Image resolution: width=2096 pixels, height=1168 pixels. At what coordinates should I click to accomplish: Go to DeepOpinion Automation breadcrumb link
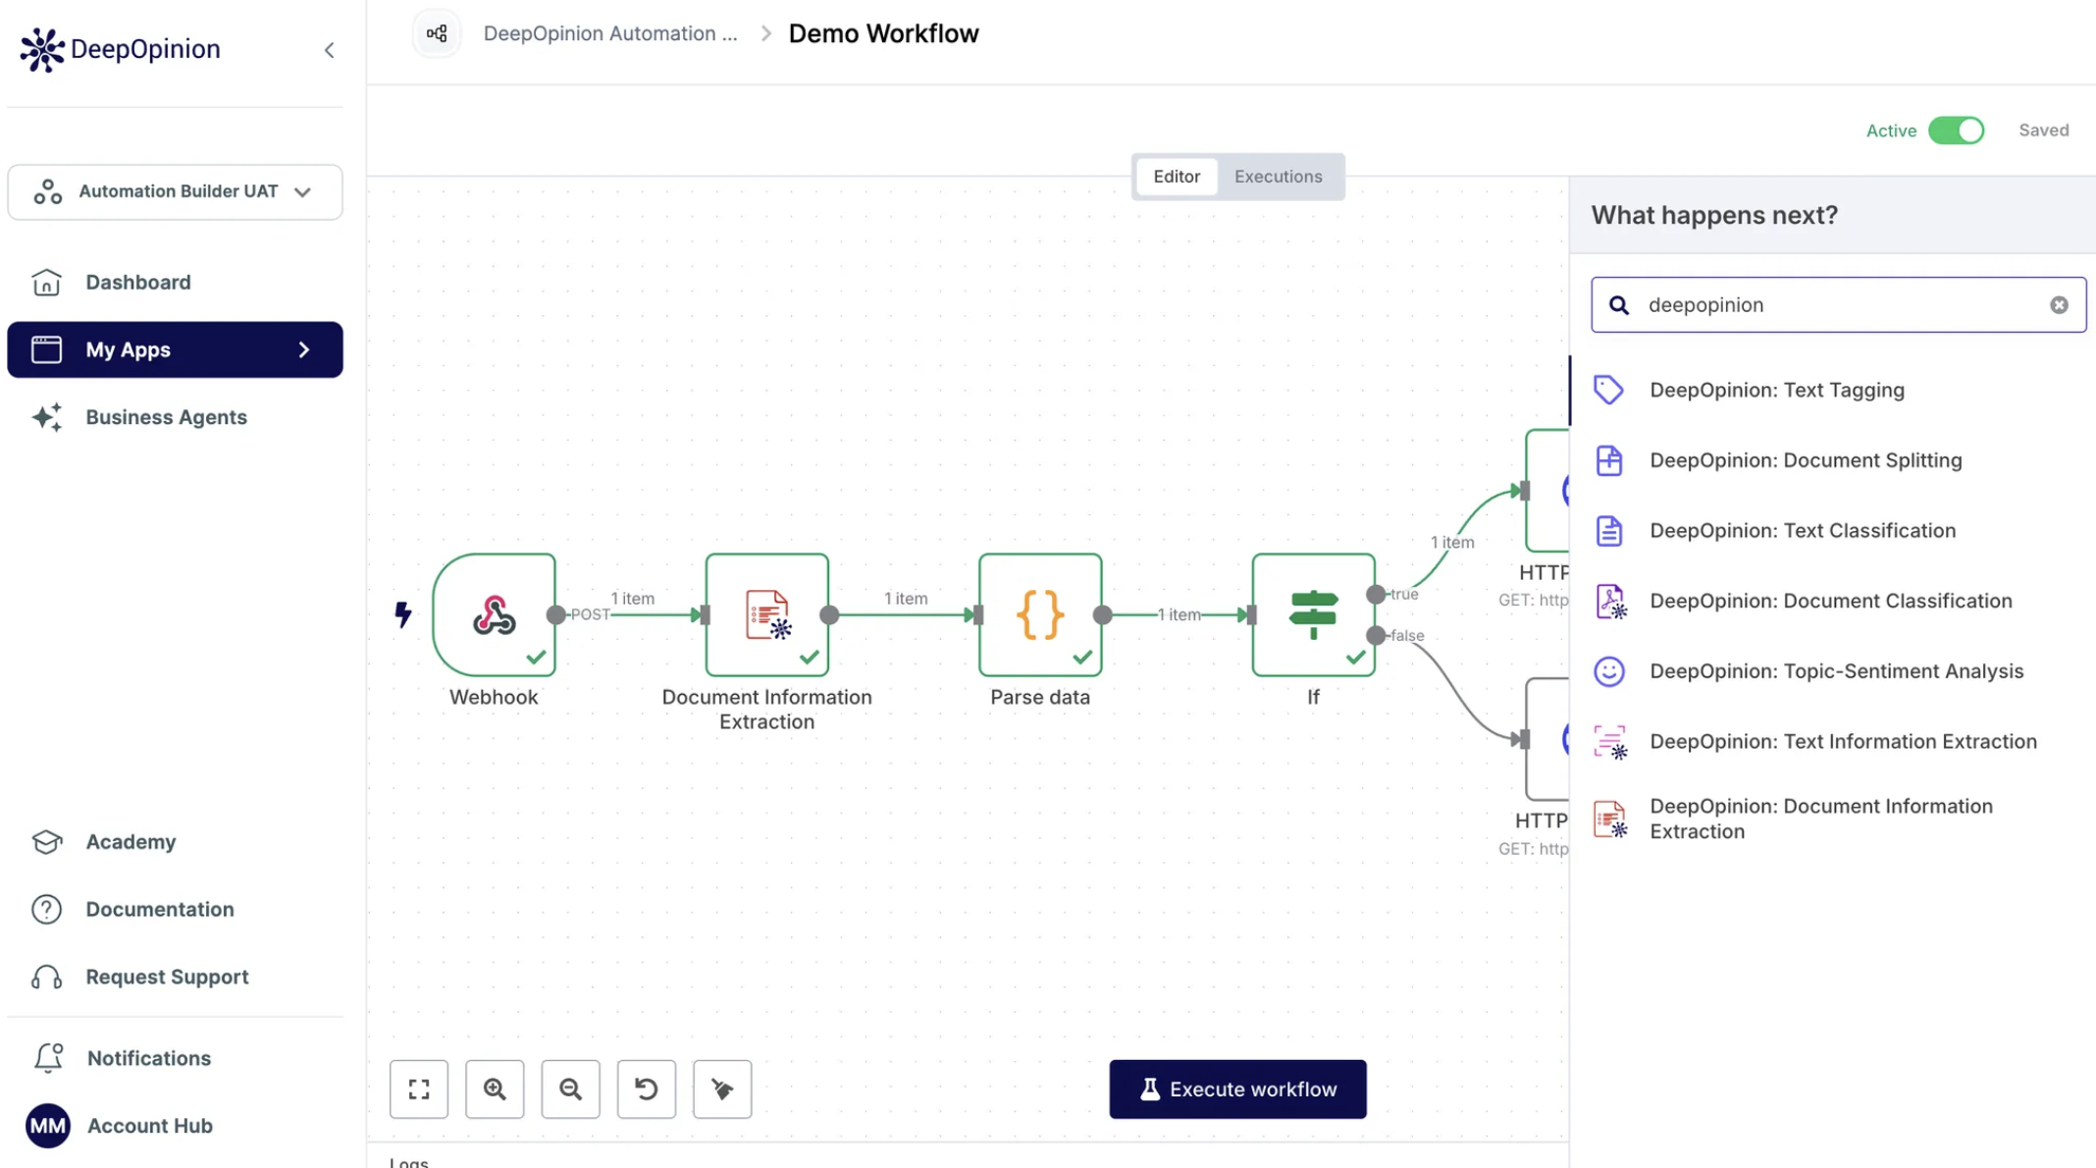[610, 33]
